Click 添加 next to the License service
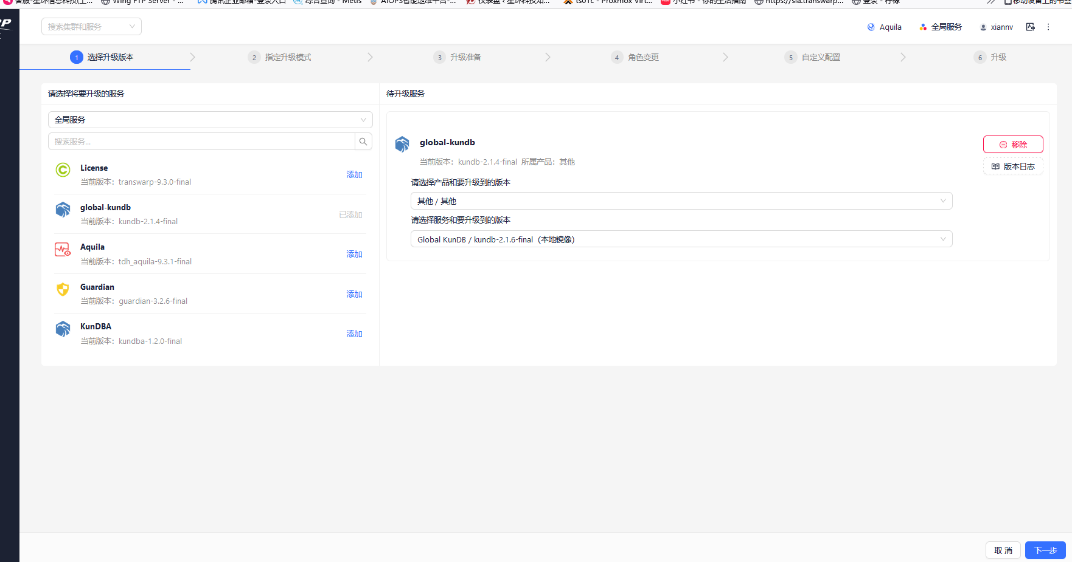The height and width of the screenshot is (562, 1072). click(x=354, y=174)
